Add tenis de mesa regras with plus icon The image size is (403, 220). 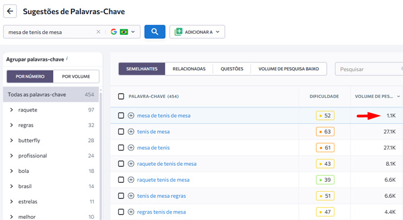(x=131, y=196)
